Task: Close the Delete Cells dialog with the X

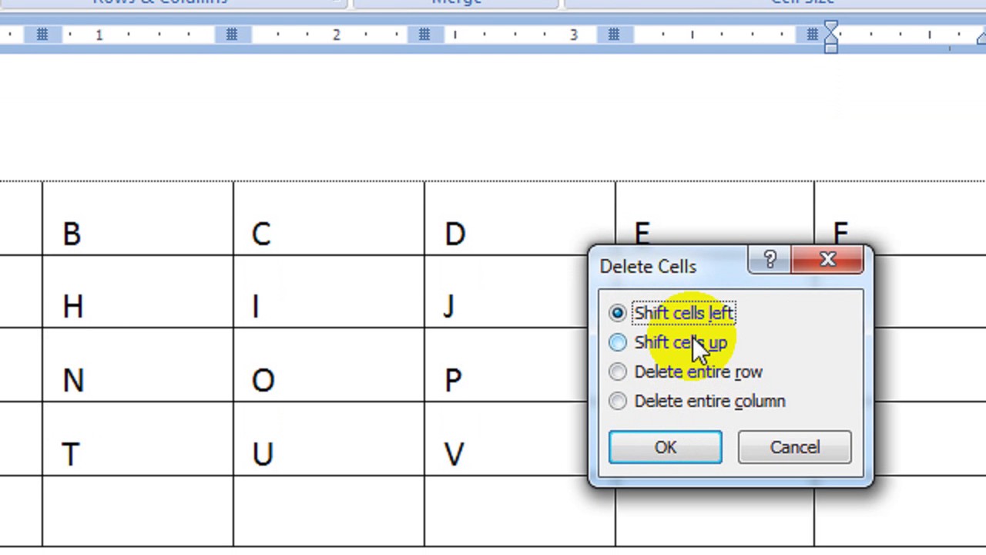Action: pyautogui.click(x=827, y=261)
